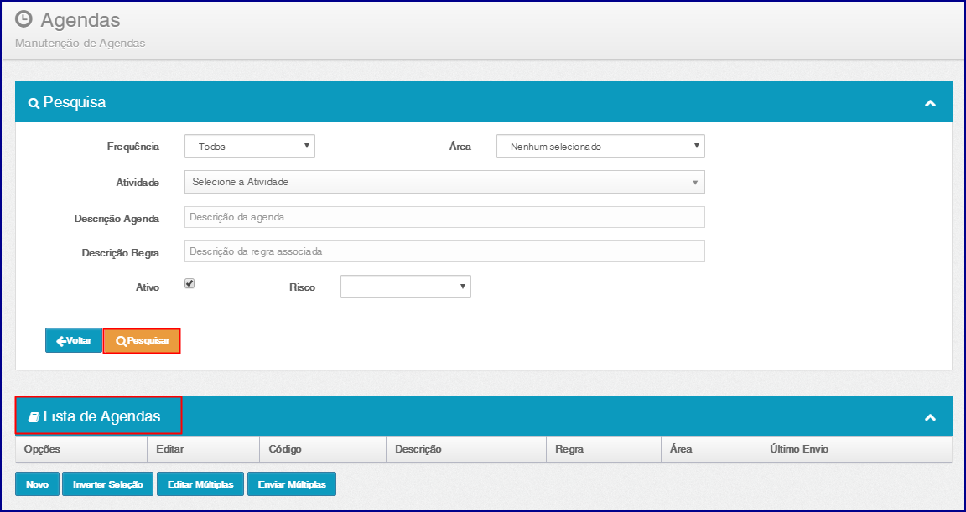Click the Código column header
The height and width of the screenshot is (512, 966).
(x=324, y=449)
